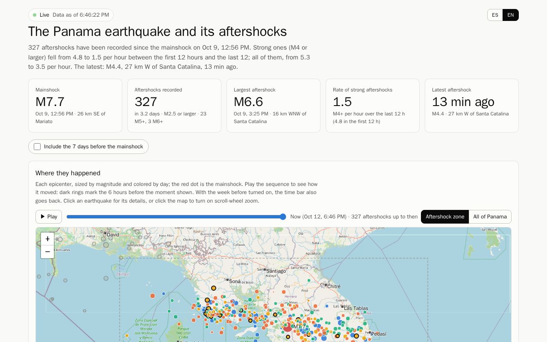This screenshot has height=342, width=547.
Task: Click the 'Where they happened' heading
Action: (68, 173)
